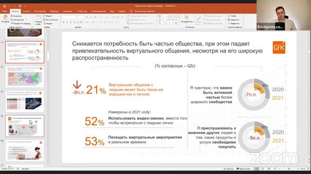Viewport: 311px width, 174px height.
Task: Select slide 12 thumbnail
Action: (x=25, y=52)
